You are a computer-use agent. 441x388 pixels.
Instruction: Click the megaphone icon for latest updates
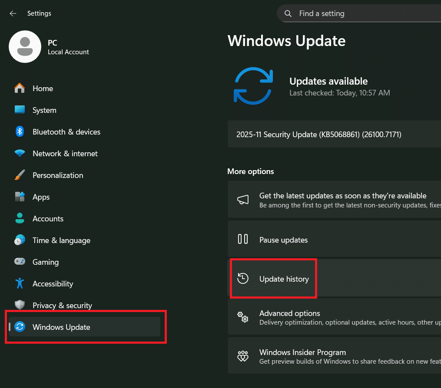[x=243, y=200]
